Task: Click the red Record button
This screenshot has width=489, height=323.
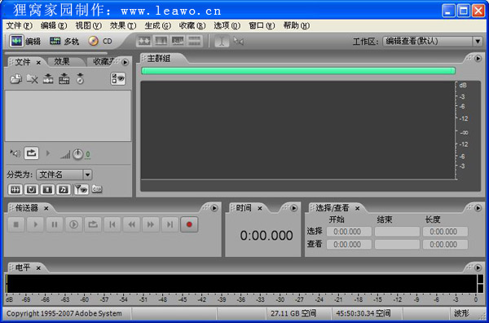Action: click(189, 224)
